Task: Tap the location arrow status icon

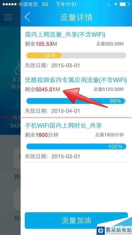Action: (115, 4)
